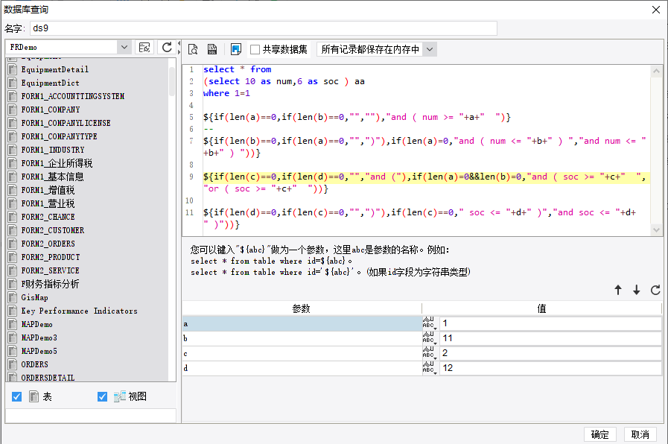Move parameter up with the up arrow
Image resolution: width=668 pixels, height=444 pixels.
(617, 291)
